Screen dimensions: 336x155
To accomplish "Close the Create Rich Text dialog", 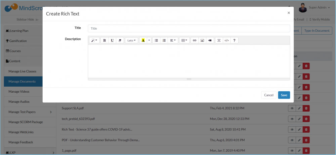I will tap(289, 13).
